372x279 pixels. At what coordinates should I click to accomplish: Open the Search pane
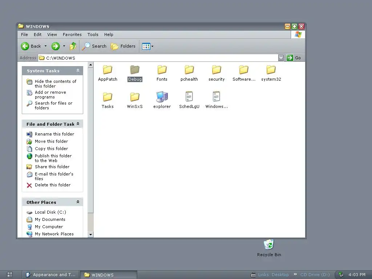pos(94,46)
